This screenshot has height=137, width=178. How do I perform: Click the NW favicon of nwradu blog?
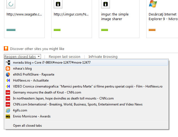(x=8, y=63)
